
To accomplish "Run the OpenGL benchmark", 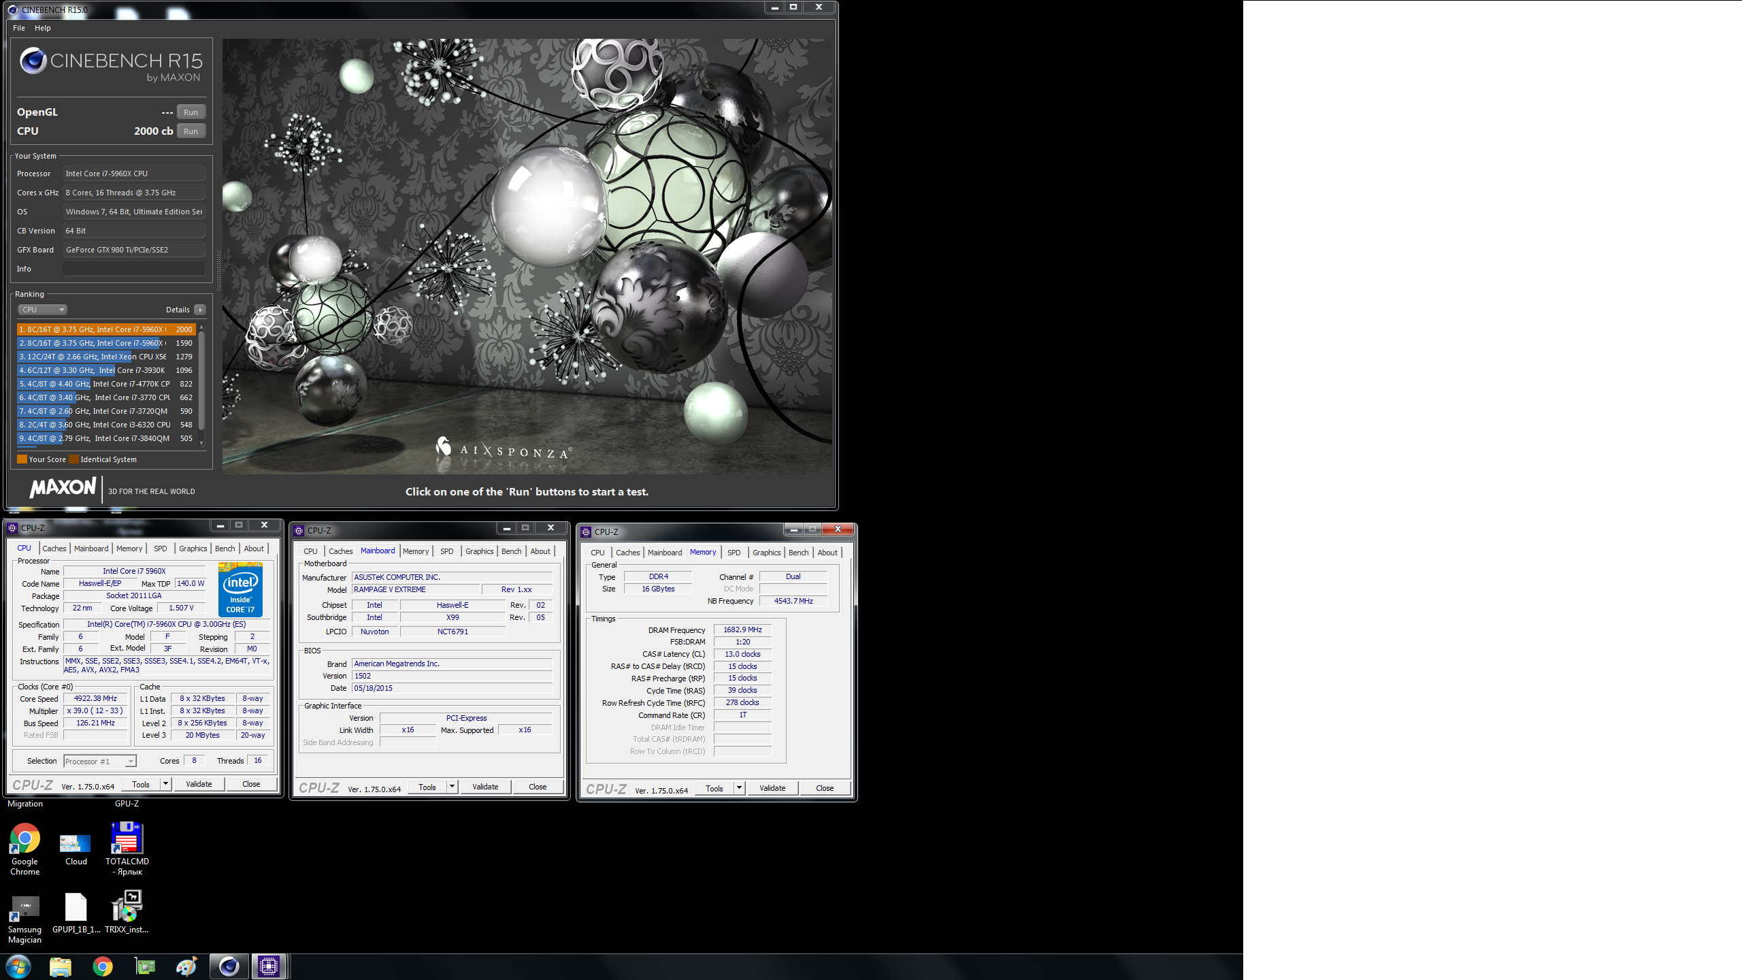I will tap(191, 112).
